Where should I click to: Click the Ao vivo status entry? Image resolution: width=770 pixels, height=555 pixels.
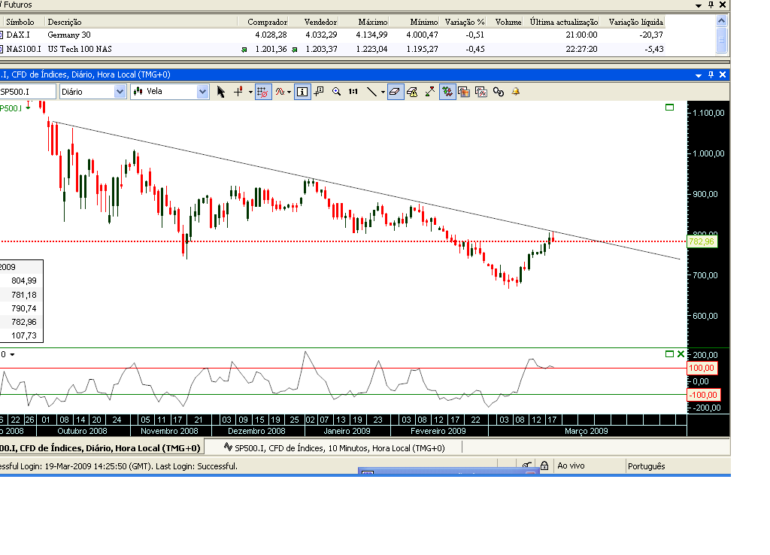click(571, 466)
